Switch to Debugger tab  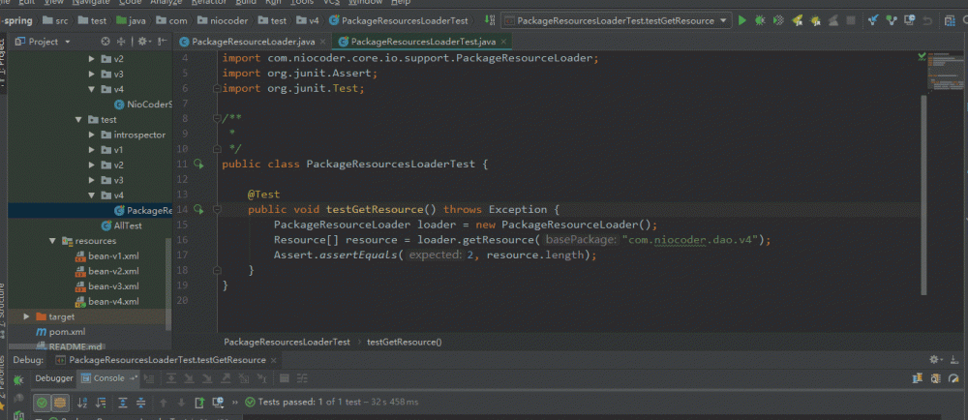click(x=53, y=378)
